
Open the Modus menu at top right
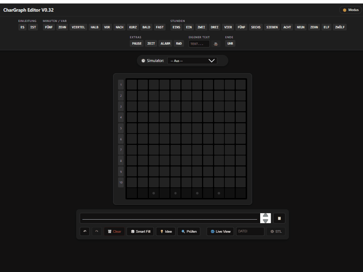point(350,10)
